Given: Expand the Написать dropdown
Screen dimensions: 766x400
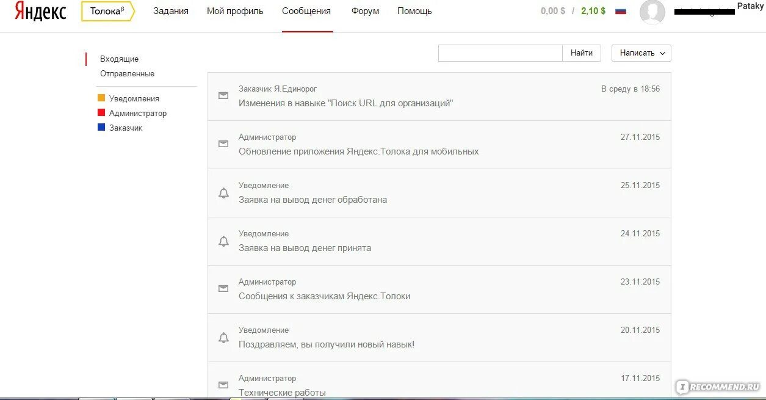Looking at the screenshot, I should (x=641, y=53).
